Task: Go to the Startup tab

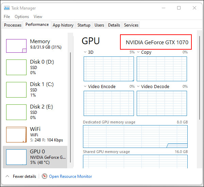Action: 84,25
